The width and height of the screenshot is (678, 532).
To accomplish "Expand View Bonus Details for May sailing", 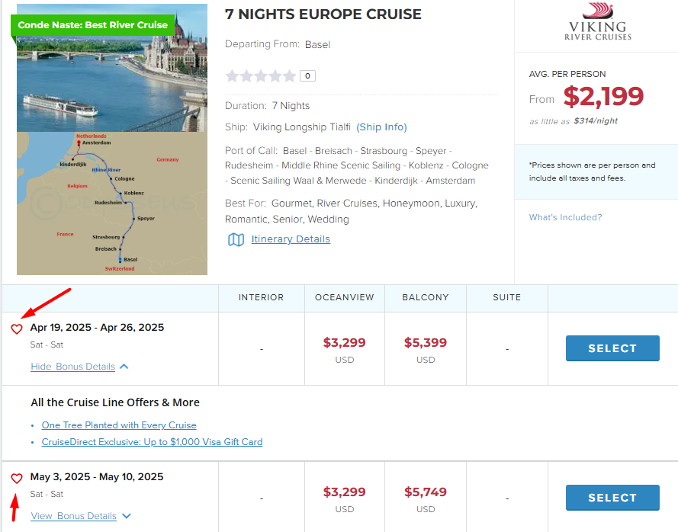I will coord(74,516).
